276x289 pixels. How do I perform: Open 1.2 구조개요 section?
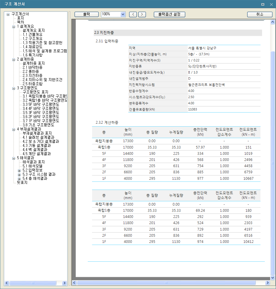point(33,38)
